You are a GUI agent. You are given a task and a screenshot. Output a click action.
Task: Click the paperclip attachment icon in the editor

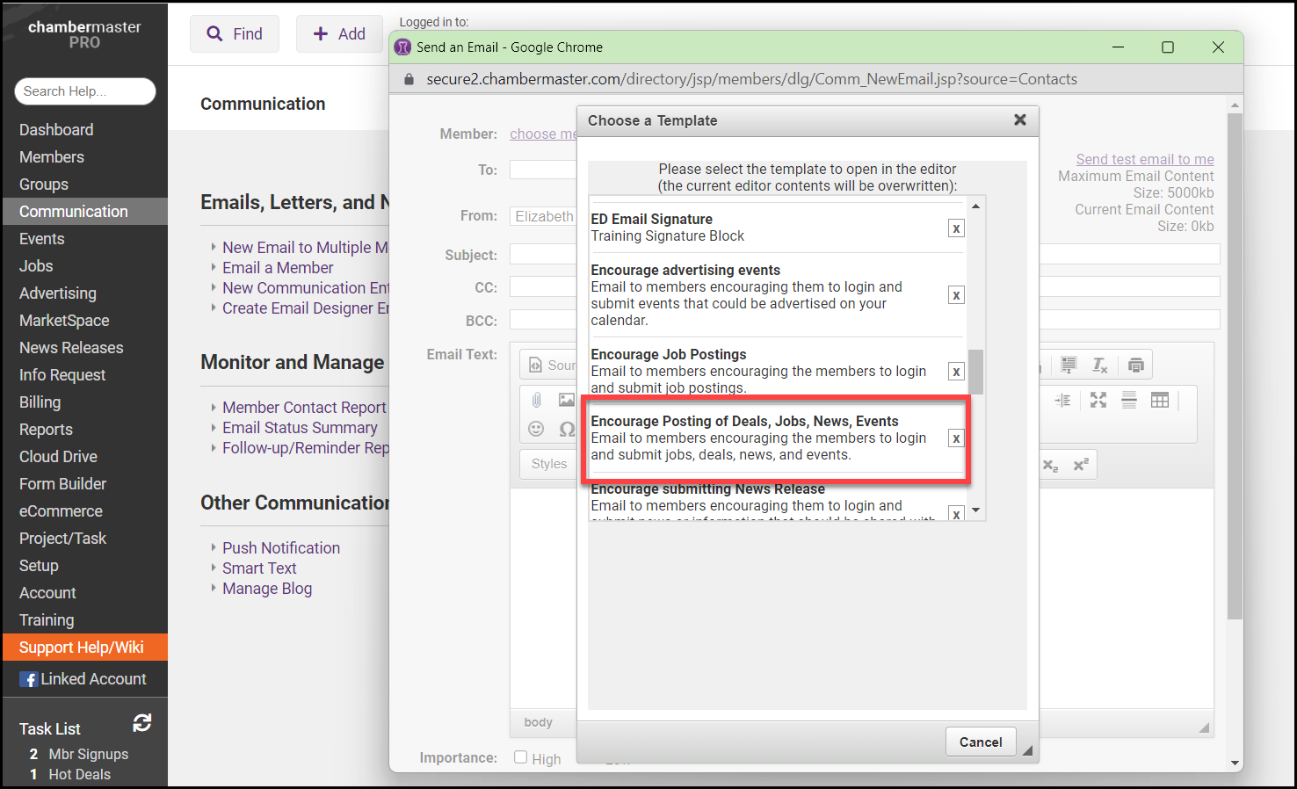click(x=536, y=400)
